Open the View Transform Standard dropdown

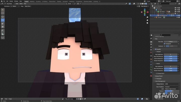click(172, 87)
